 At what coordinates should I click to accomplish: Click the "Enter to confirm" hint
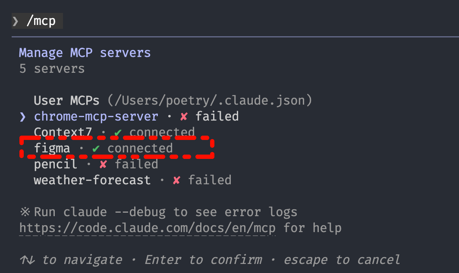[203, 260]
